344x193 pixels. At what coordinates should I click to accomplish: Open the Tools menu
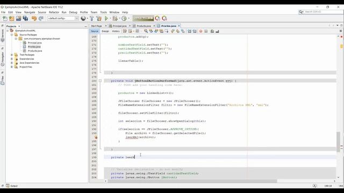click(103, 12)
